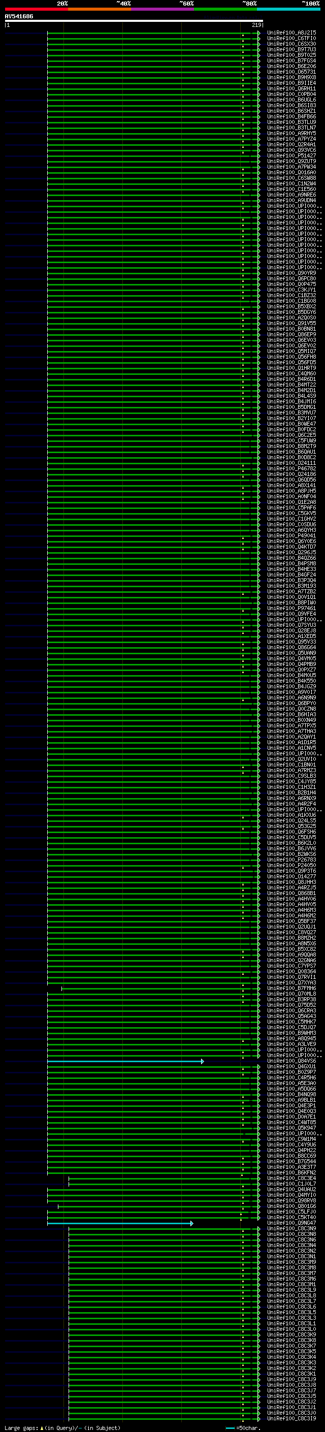The width and height of the screenshot is (325, 1432).
Task: Select label UniRef100_Q6RH11
Action: pyautogui.click(x=291, y=88)
